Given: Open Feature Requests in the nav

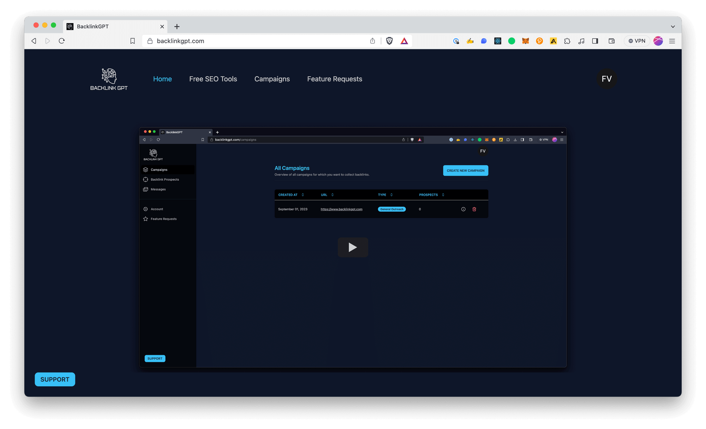Looking at the screenshot, I should [335, 79].
